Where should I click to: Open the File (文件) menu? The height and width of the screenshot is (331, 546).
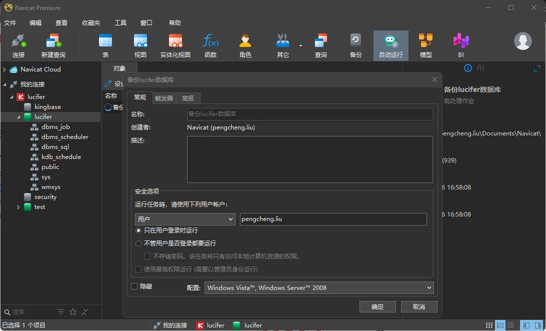(10, 22)
